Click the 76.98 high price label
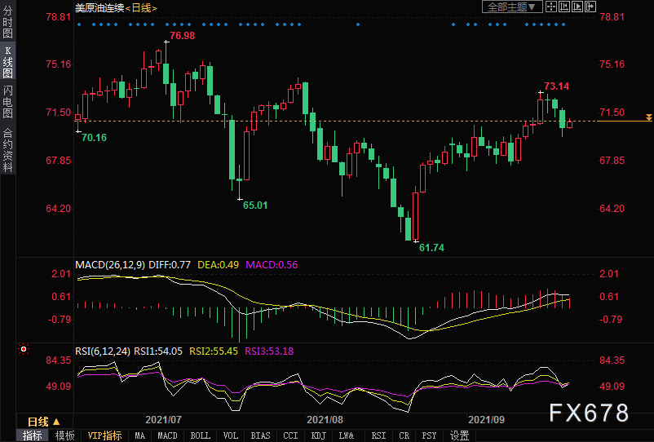The height and width of the screenshot is (442, 654). (x=183, y=35)
